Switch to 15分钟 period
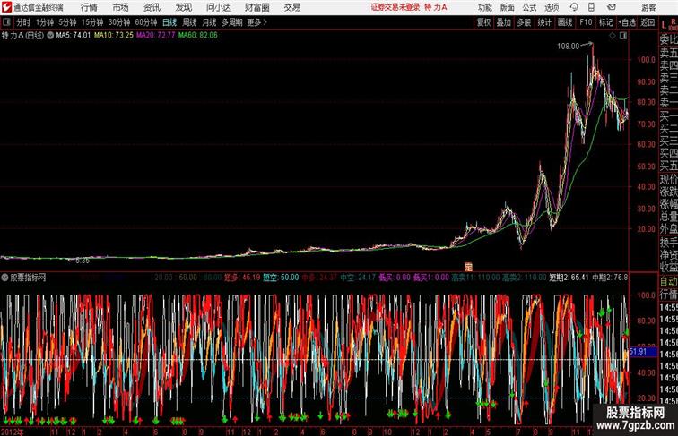The height and width of the screenshot is (436, 678). pos(92,22)
